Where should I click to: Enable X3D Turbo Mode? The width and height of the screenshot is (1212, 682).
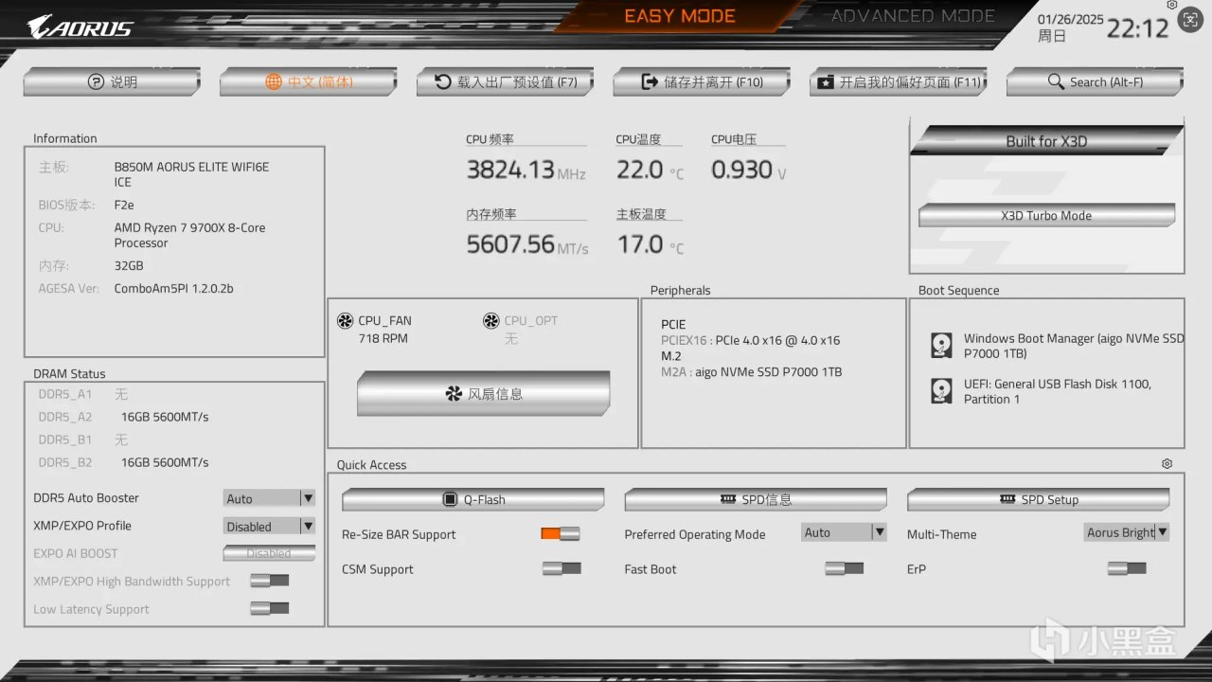point(1046,215)
